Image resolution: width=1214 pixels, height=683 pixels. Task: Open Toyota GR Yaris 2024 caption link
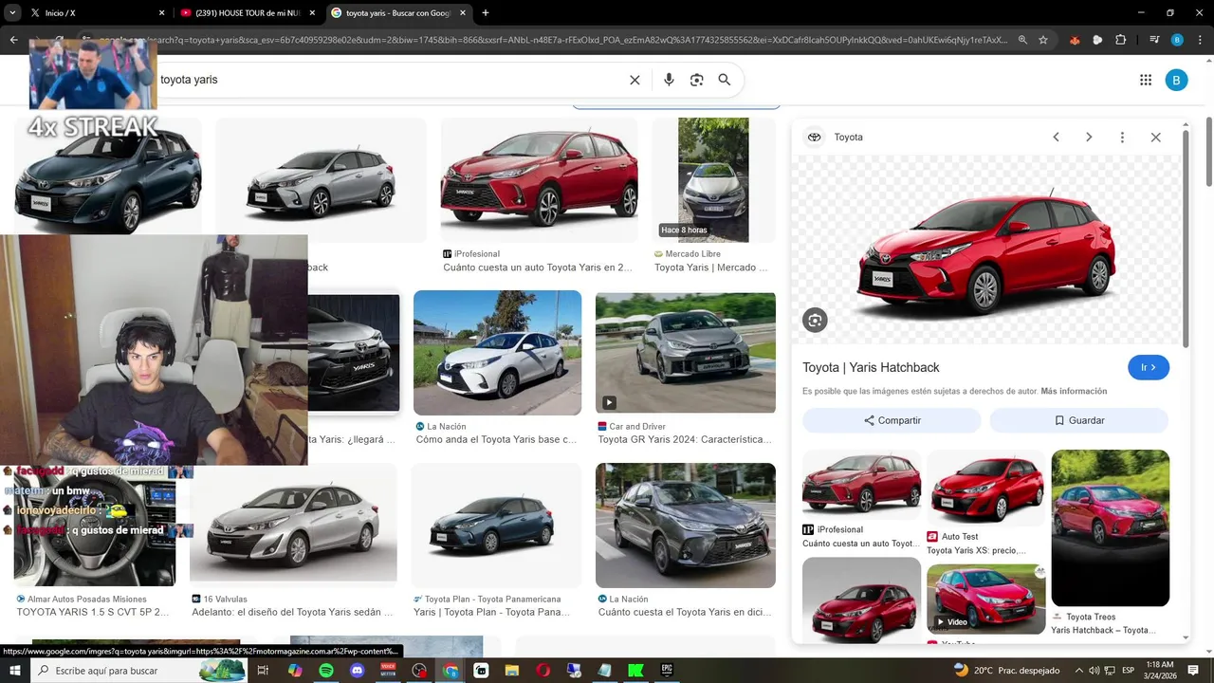[x=685, y=439]
